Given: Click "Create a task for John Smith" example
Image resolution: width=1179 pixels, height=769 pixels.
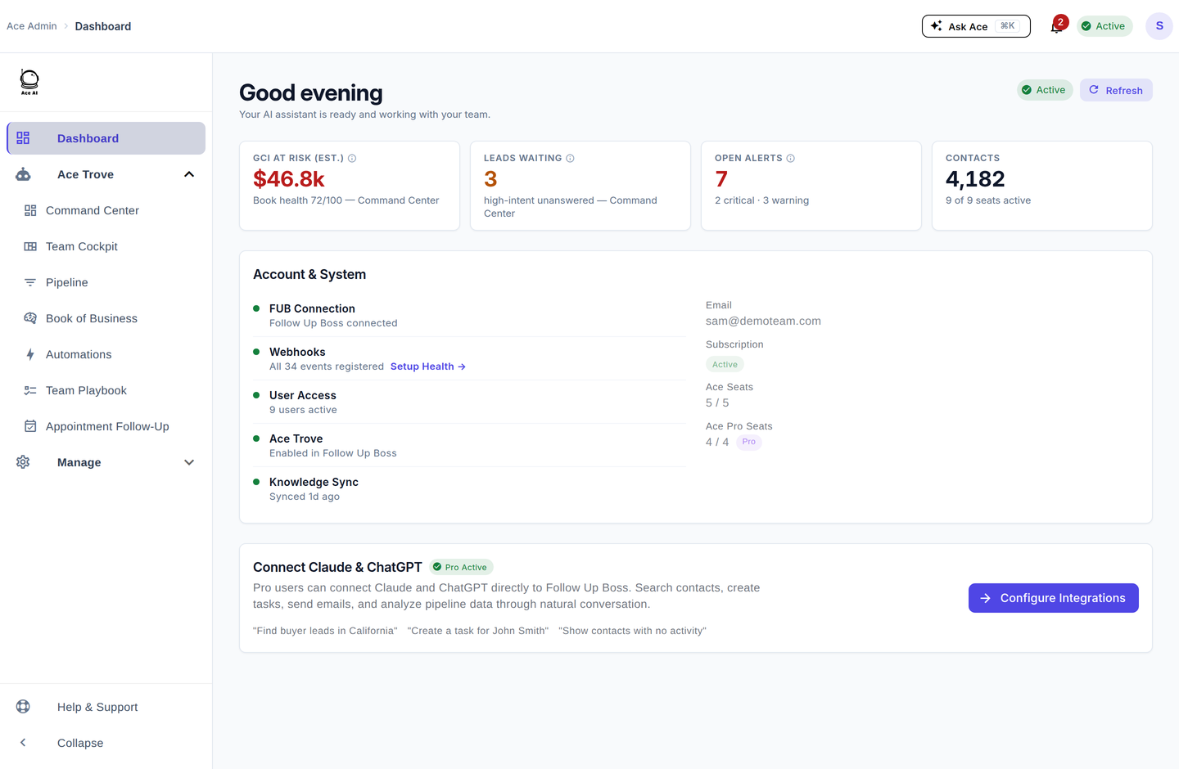Looking at the screenshot, I should [x=478, y=631].
